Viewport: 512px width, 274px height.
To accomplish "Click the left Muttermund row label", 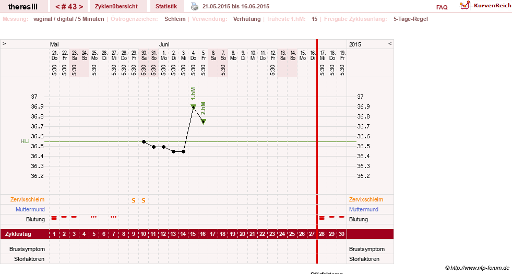I will [x=30, y=209].
